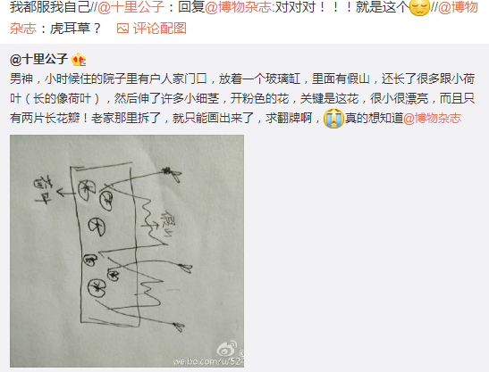Click the sleepy face emoji after 就是这个
Image resolution: width=489 pixels, height=372 pixels.
click(x=419, y=7)
